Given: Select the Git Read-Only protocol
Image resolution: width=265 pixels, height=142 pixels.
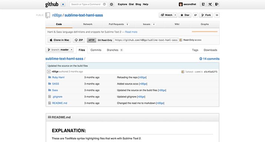Looking at the screenshot, I should click(x=105, y=40).
